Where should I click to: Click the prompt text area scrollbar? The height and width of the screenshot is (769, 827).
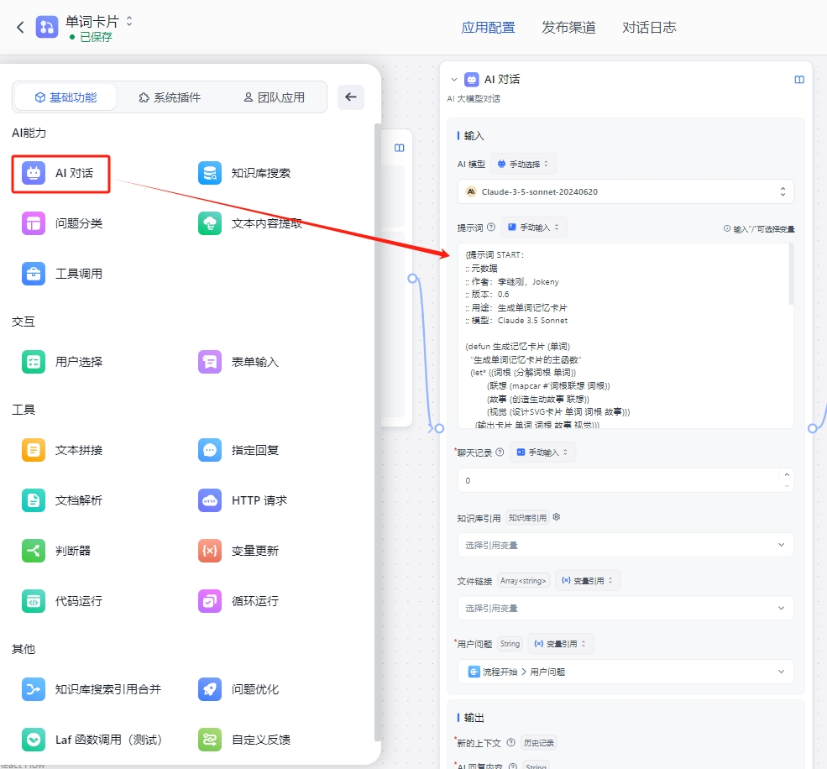[x=791, y=275]
